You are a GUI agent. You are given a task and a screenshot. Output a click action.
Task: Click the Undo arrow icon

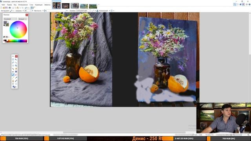(x=26, y=8)
